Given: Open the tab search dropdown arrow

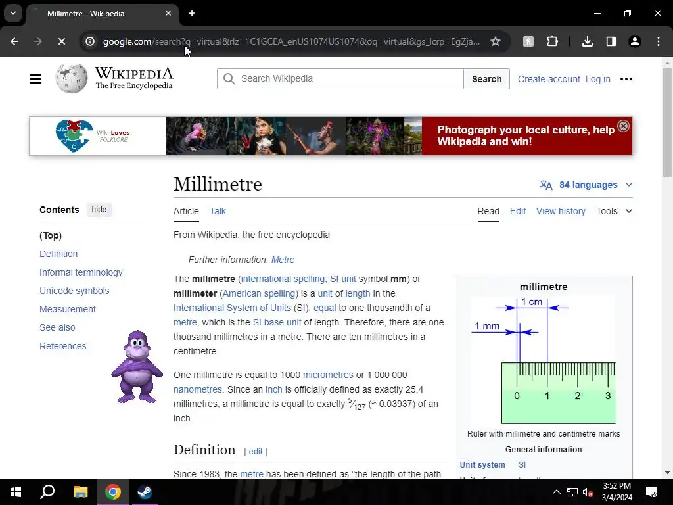Looking at the screenshot, I should pos(13,13).
